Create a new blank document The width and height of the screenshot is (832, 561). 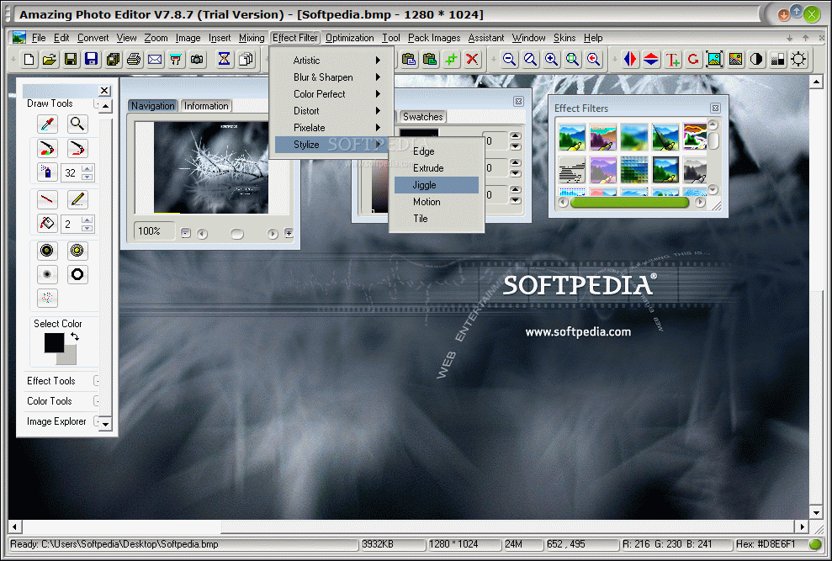pyautogui.click(x=29, y=60)
